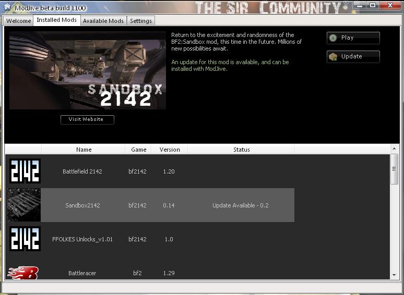404x295 pixels.
Task: Switch to the Installed Mods tab
Action: point(57,20)
